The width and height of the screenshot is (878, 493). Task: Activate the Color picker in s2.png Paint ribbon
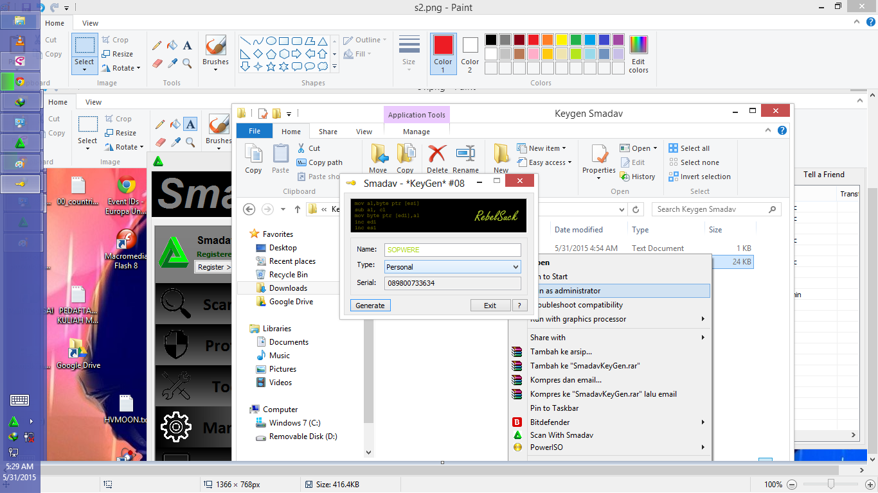[172, 64]
